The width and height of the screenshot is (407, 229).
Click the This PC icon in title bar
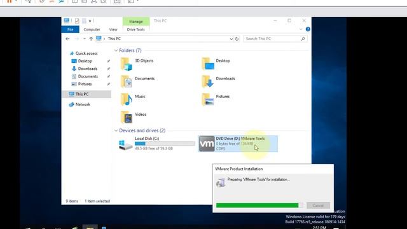pyautogui.click(x=66, y=20)
